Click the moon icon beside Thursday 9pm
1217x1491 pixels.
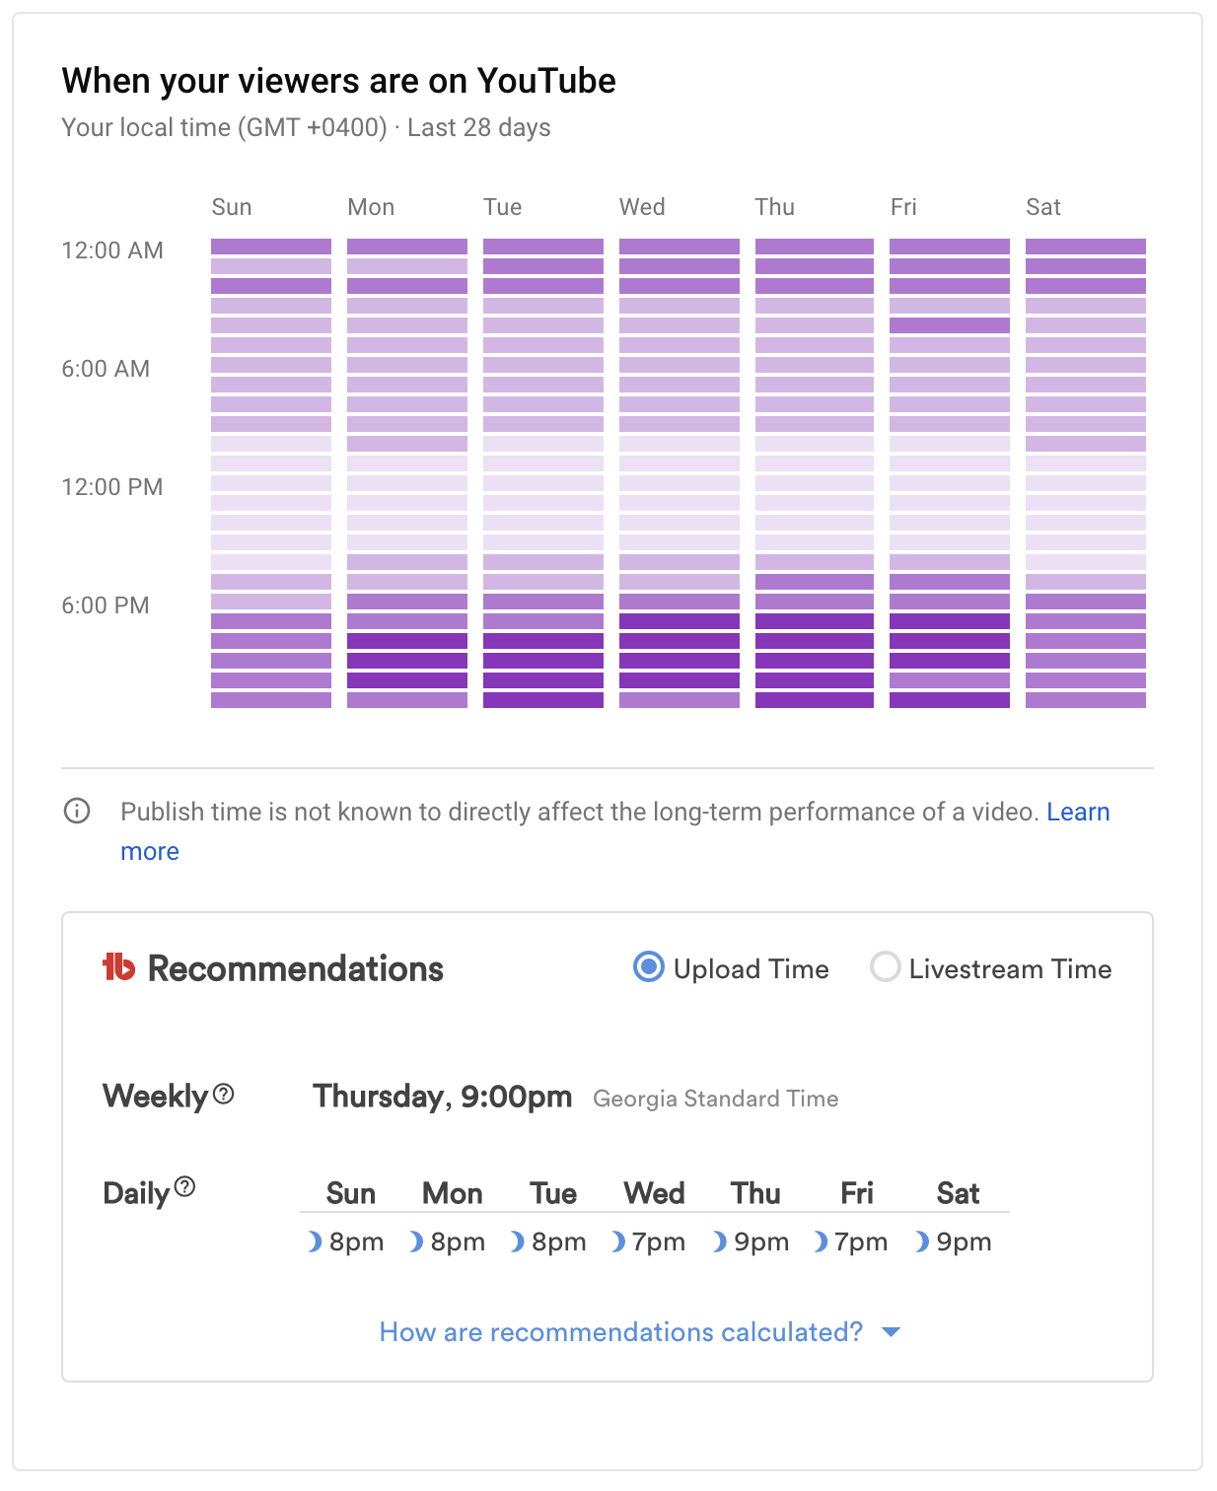720,1242
